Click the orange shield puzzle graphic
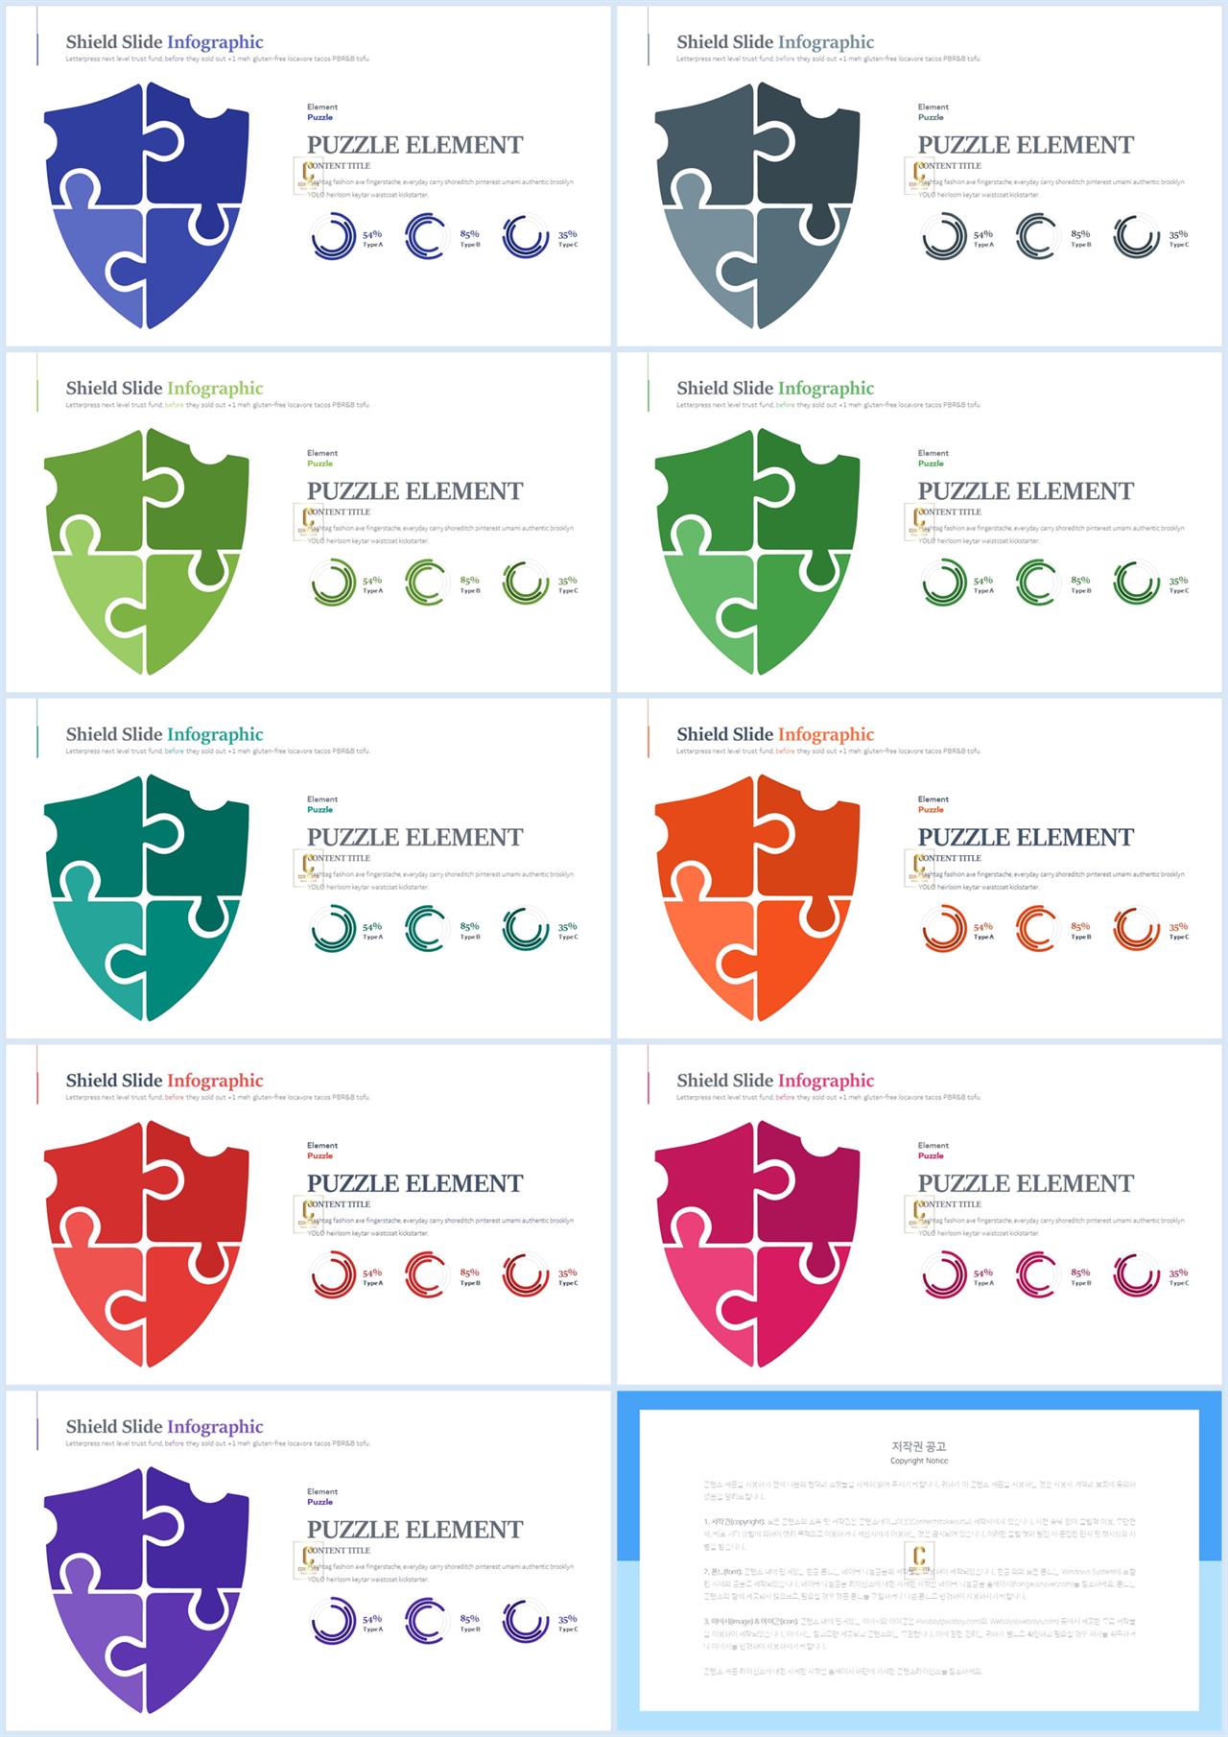 point(758,898)
